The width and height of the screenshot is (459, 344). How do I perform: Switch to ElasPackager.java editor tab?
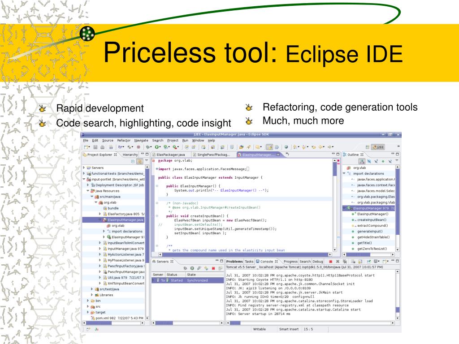pyautogui.click(x=171, y=155)
